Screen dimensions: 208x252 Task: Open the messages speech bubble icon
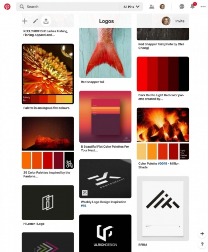(x=182, y=7)
